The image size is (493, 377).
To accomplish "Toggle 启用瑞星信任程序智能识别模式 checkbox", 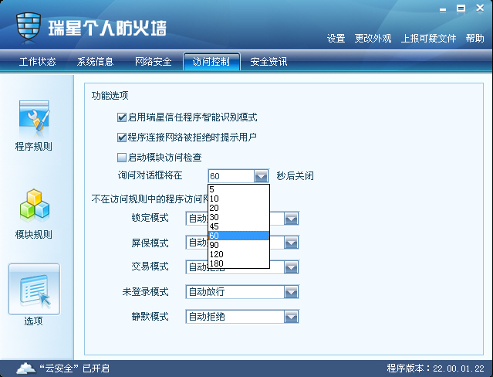I will coord(122,117).
